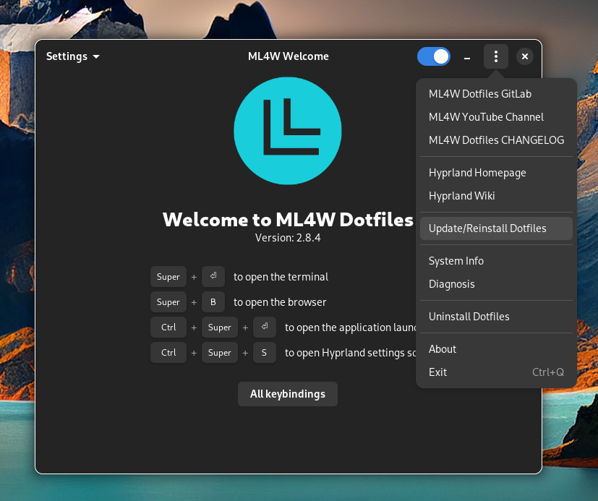Open ML4W Dotfiles GitLab link

pyautogui.click(x=480, y=94)
